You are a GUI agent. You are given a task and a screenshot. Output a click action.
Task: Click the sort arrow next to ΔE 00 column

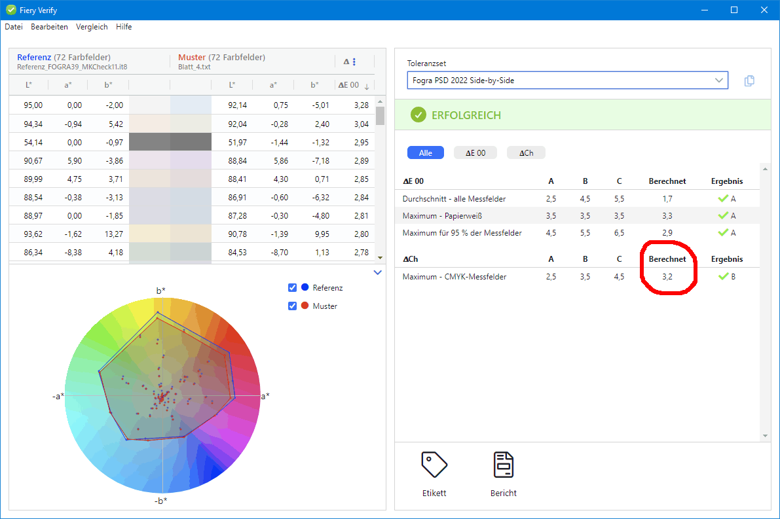(366, 85)
